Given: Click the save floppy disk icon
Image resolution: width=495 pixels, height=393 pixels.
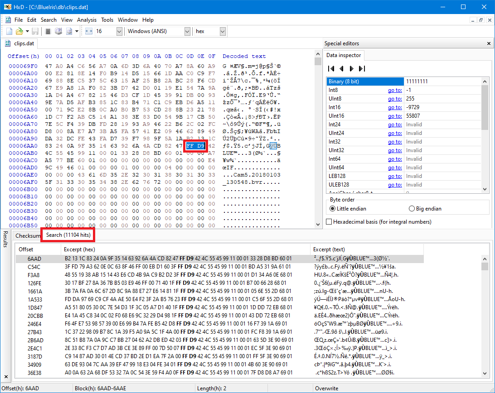Looking at the screenshot, I should coord(35,31).
